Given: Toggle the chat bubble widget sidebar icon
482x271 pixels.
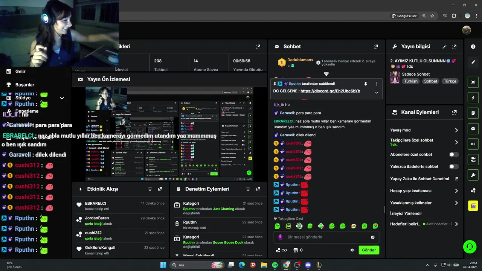Looking at the screenshot, I should (x=473, y=129).
